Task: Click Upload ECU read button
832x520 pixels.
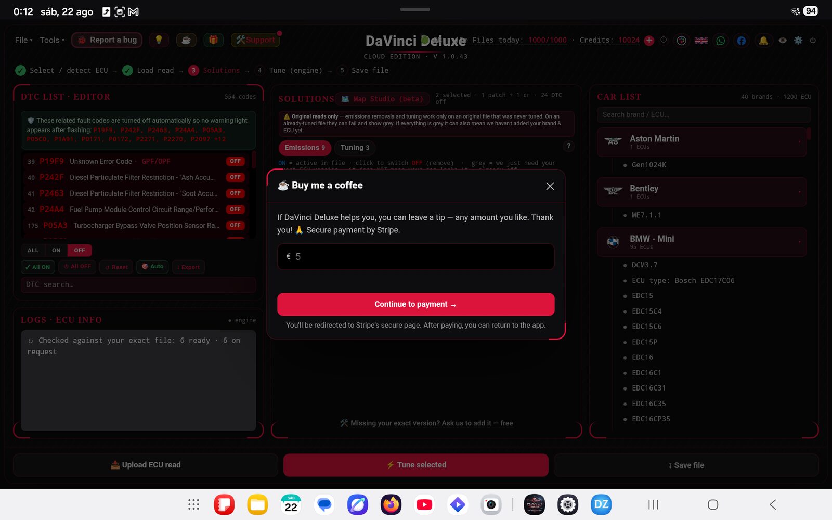Action: pyautogui.click(x=146, y=465)
